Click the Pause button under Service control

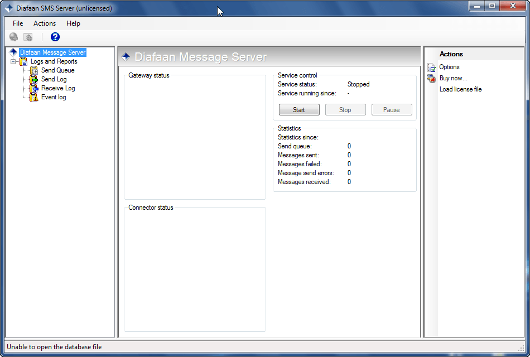point(392,109)
